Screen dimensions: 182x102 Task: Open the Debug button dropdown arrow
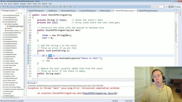click(x=21, y=7)
